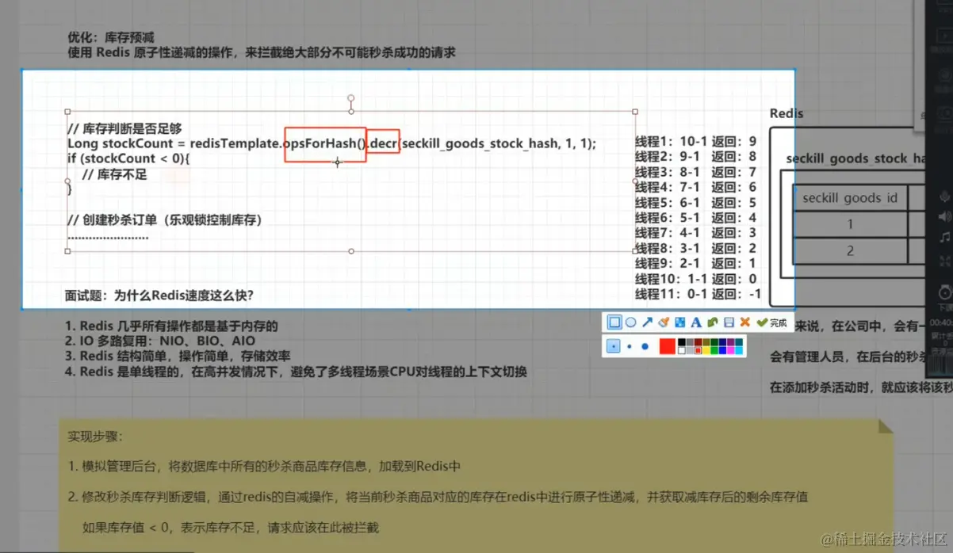The image size is (953, 553).
Task: Click 完成 to finish the screenshot
Action: 771,322
